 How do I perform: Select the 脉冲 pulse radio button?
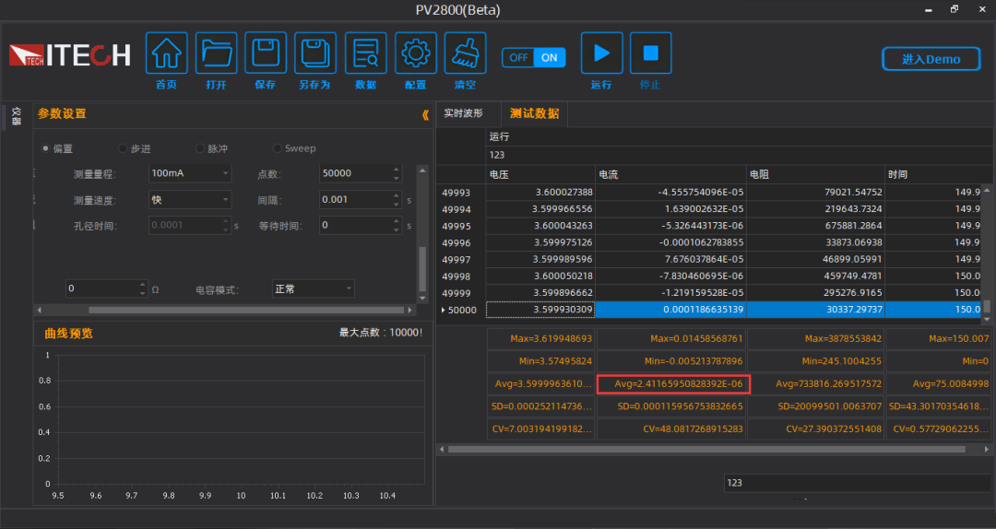click(x=199, y=148)
